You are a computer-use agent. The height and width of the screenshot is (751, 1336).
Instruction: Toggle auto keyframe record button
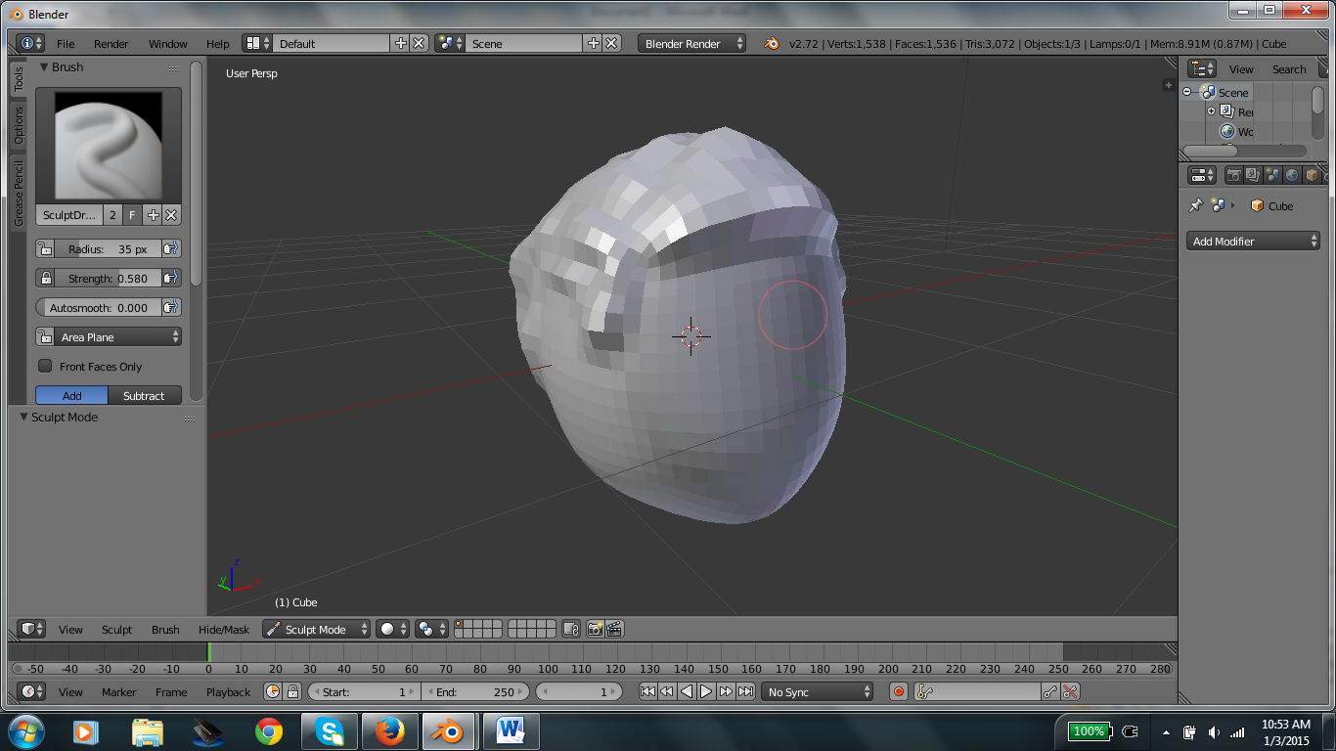[x=899, y=691]
